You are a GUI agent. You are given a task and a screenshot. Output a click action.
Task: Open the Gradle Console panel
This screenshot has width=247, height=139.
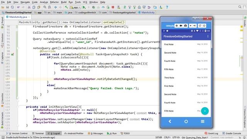[232, 133]
